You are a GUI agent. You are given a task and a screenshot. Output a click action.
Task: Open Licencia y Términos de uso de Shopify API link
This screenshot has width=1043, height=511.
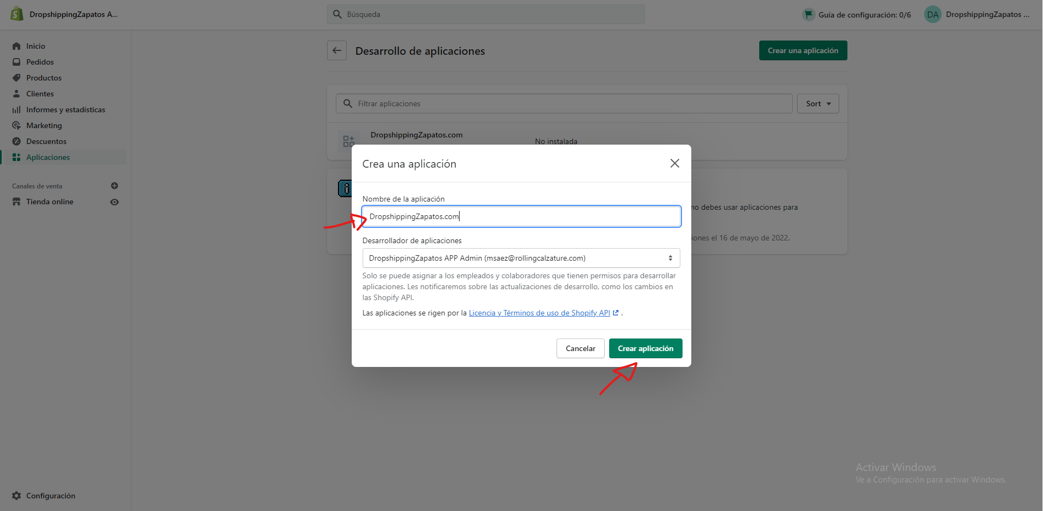click(539, 313)
